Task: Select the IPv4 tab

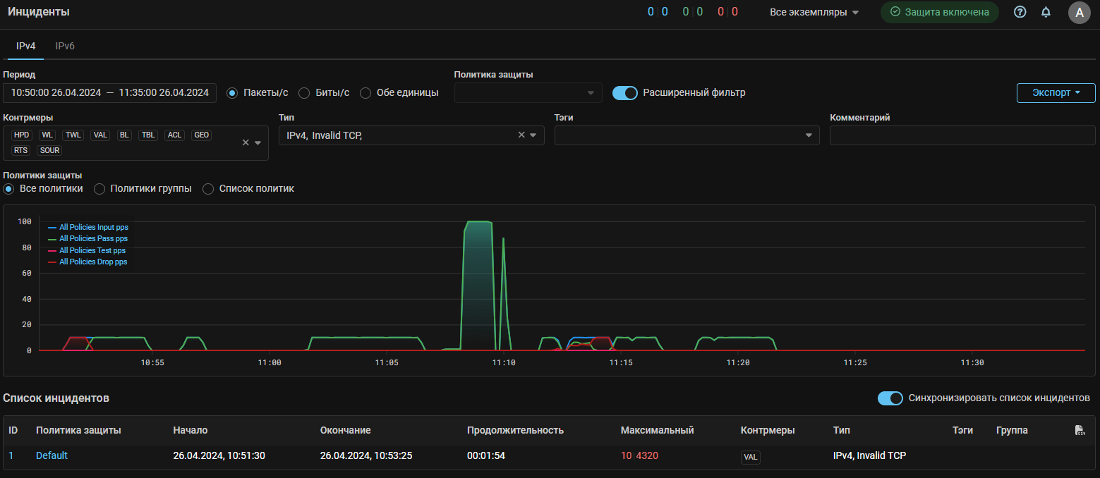Action: (25, 46)
